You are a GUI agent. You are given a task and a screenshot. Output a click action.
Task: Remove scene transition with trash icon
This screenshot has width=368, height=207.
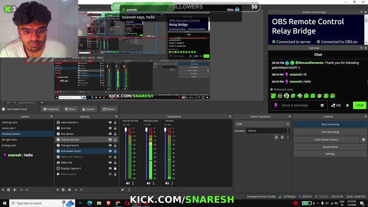(x=282, y=137)
